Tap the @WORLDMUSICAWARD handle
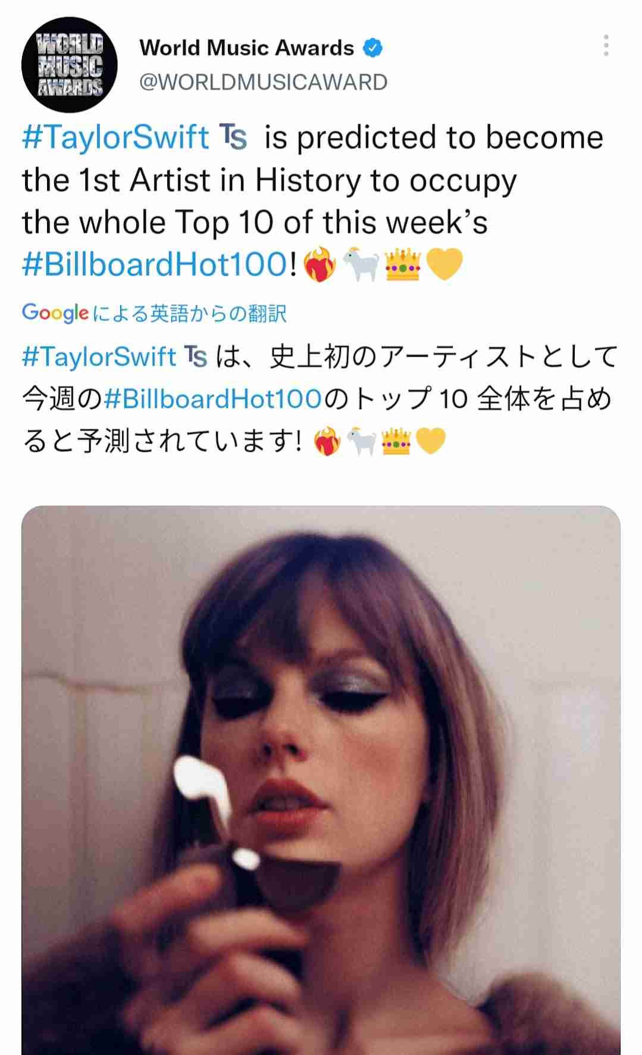The height and width of the screenshot is (1055, 642). pyautogui.click(x=263, y=82)
